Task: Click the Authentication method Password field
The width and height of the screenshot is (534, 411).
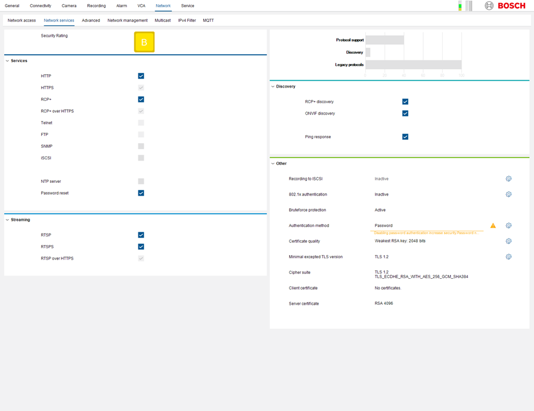Action: pos(426,226)
